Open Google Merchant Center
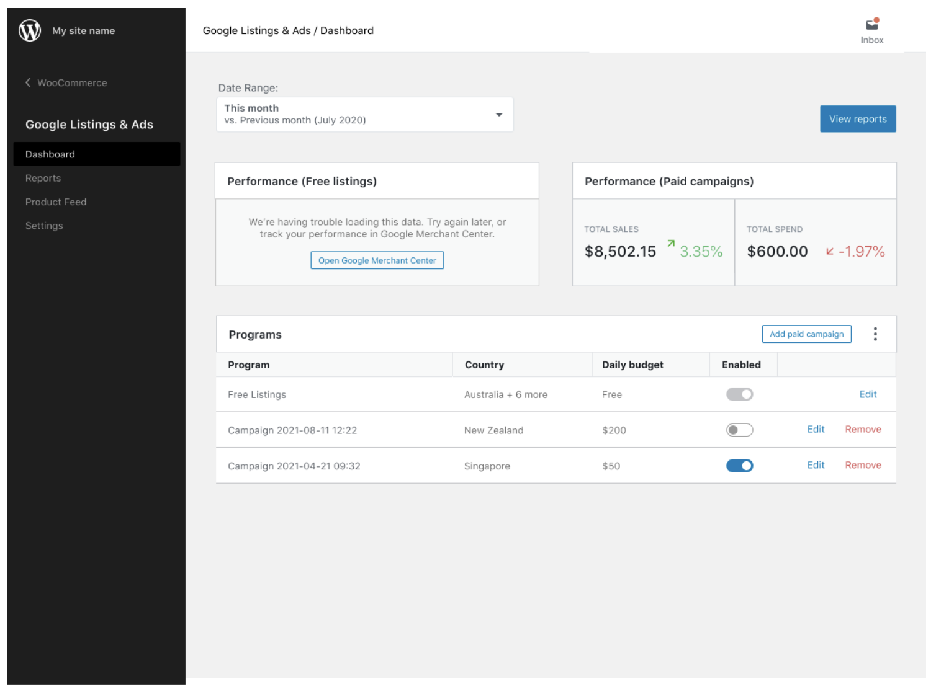This screenshot has width=936, height=687. 377,260
